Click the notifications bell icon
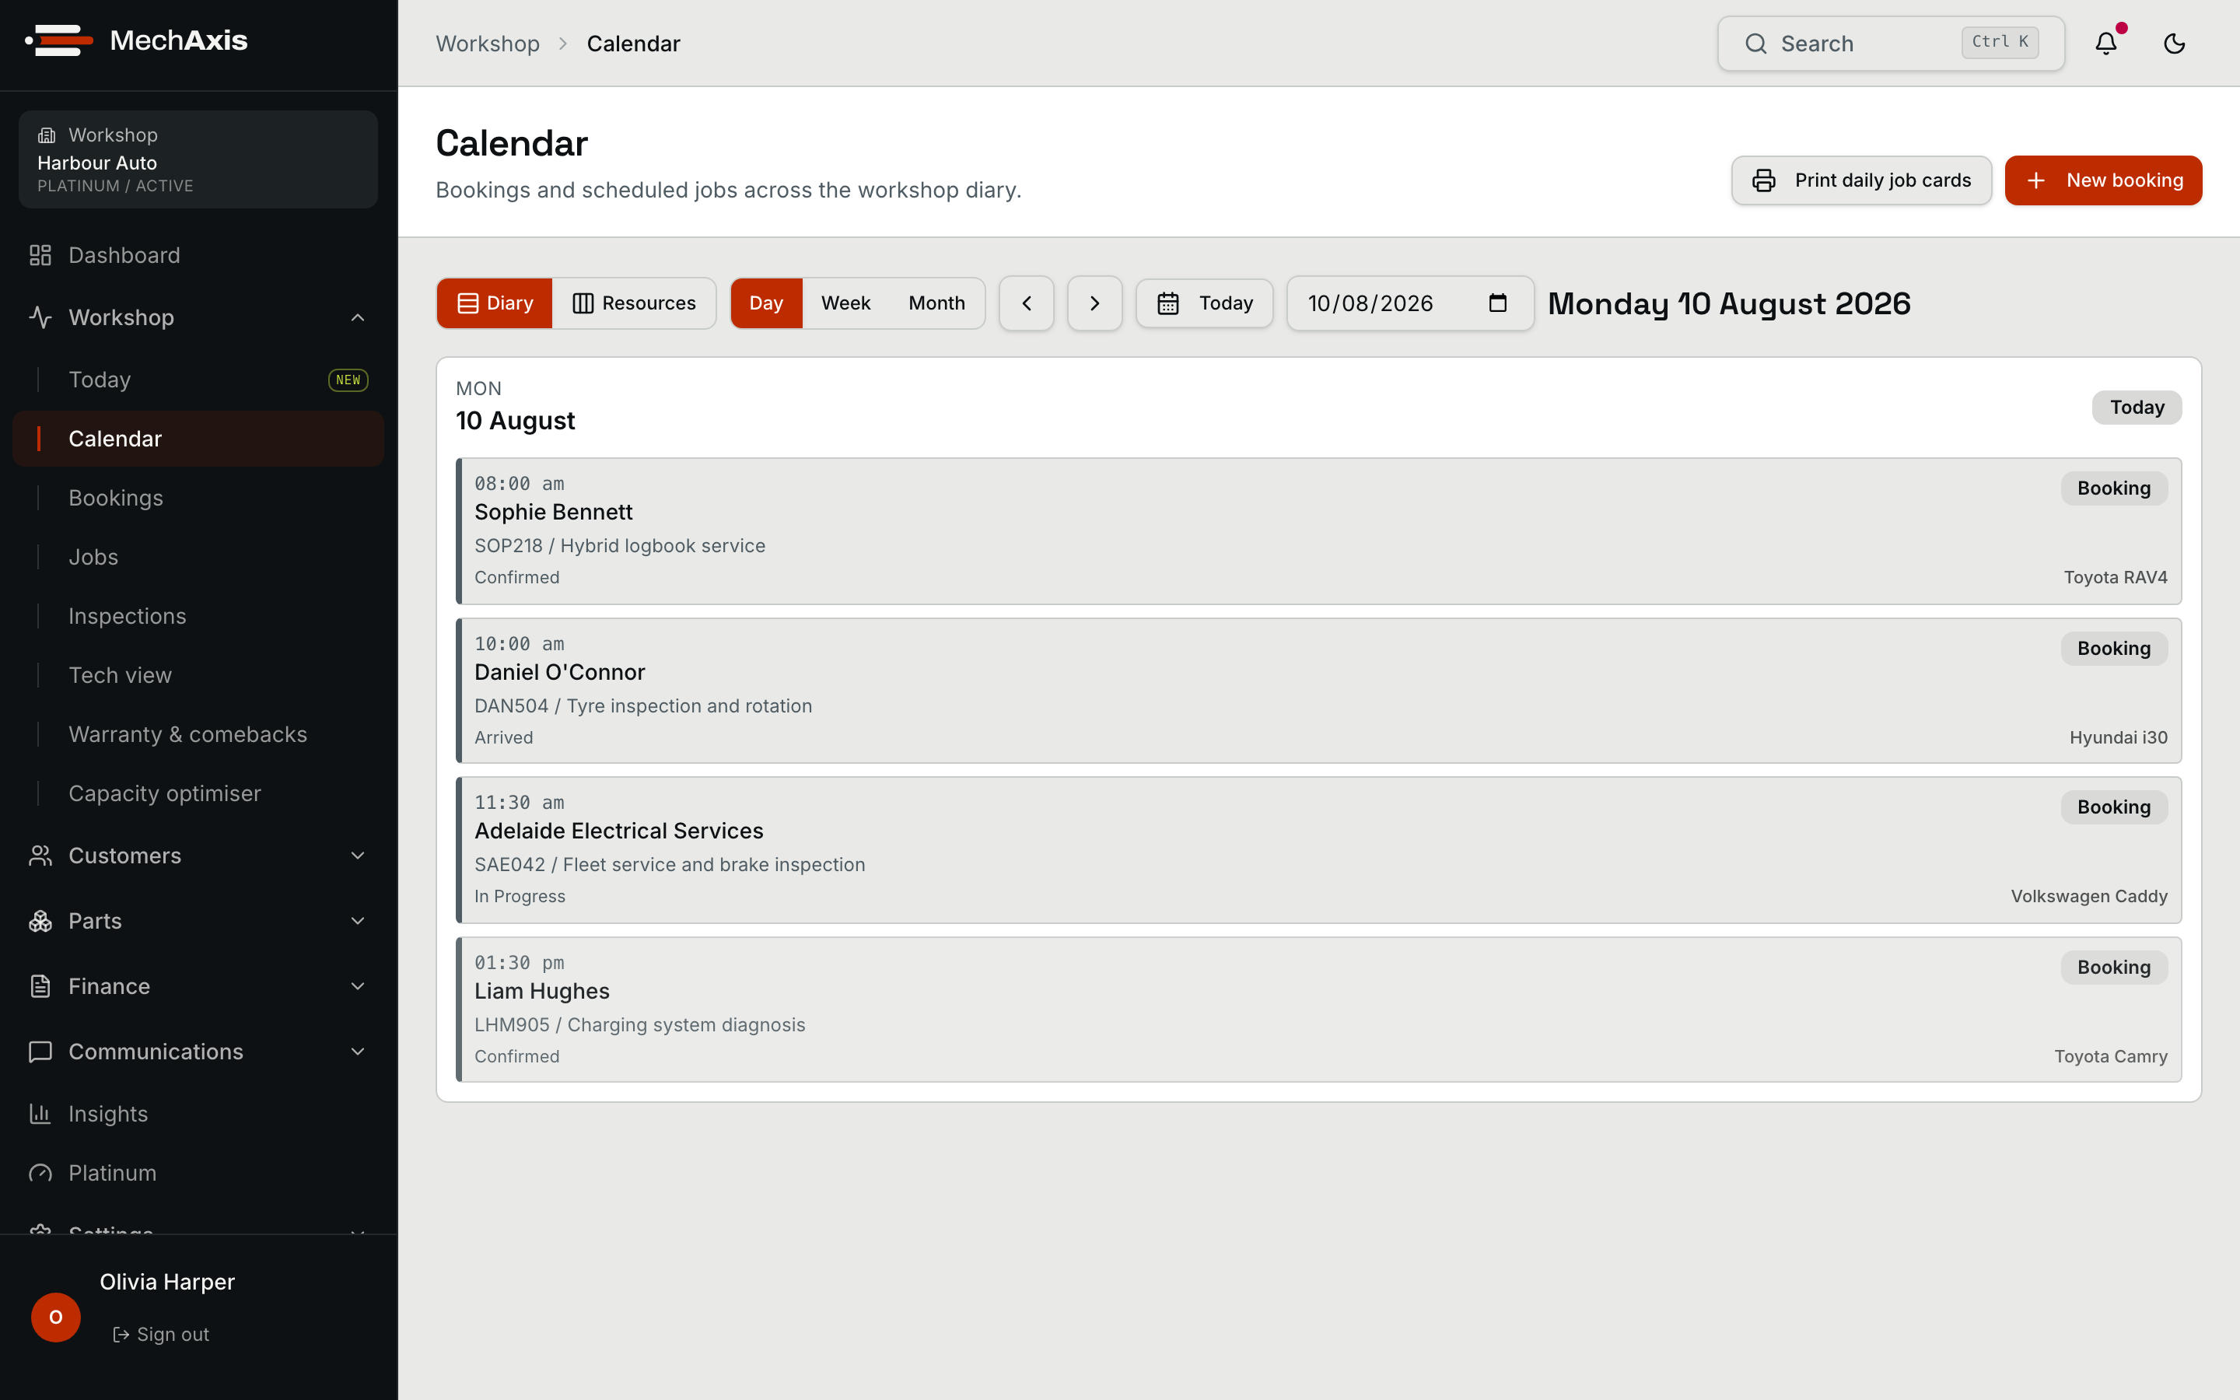Viewport: 2240px width, 1400px height. [x=2105, y=44]
